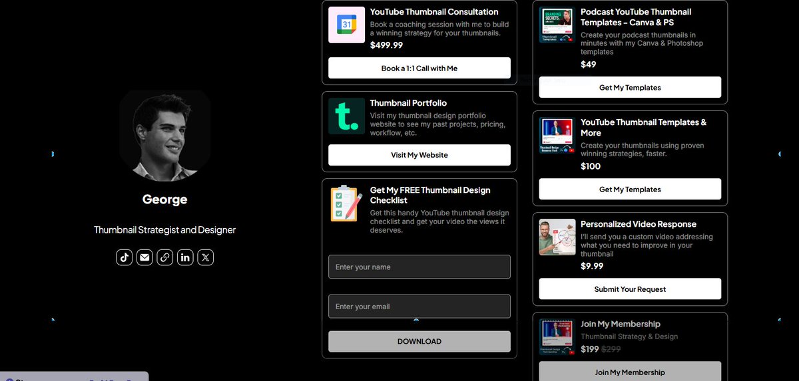Visit George's LinkedIn icon
Screen dimensions: 799x381
185,257
